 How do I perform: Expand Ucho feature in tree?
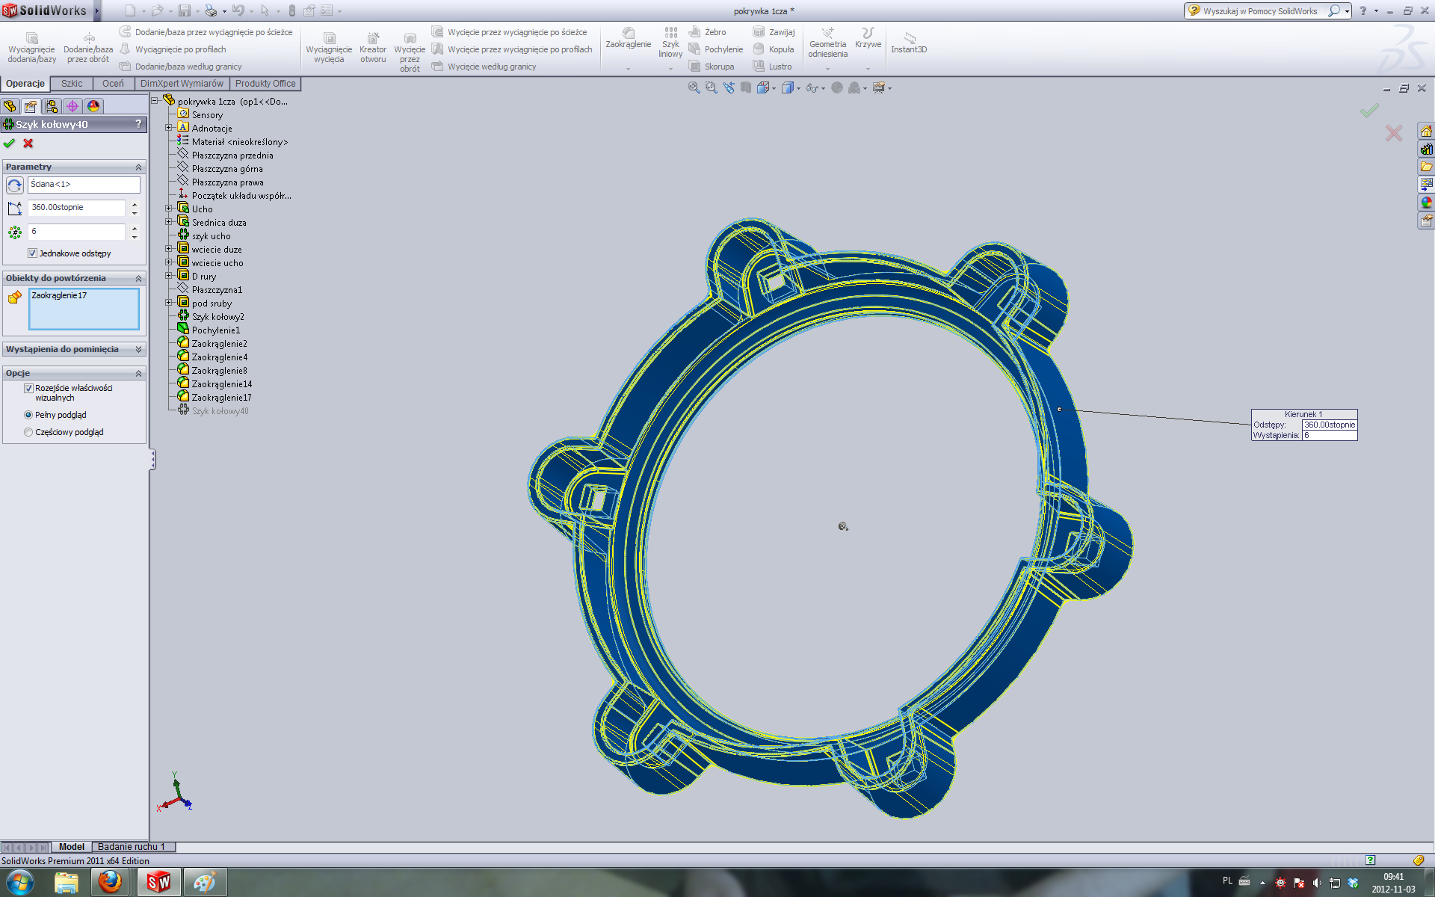pyautogui.click(x=169, y=209)
